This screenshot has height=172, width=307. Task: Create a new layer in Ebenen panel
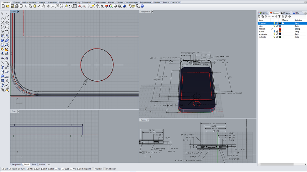point(259,16)
